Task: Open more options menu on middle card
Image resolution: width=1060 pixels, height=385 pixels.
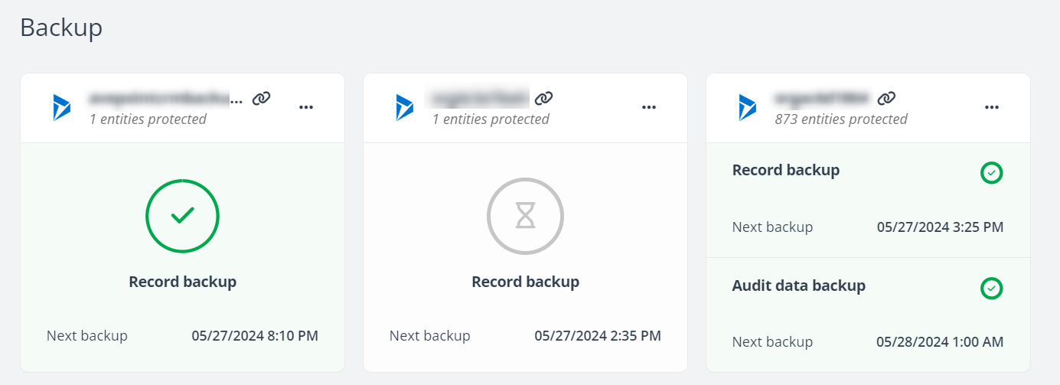Action: [x=649, y=108]
